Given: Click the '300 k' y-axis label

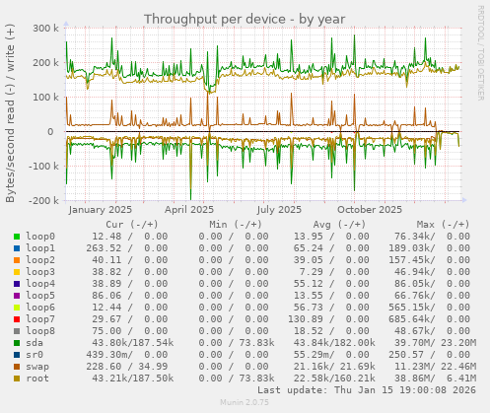Looking at the screenshot, I should [45, 29].
